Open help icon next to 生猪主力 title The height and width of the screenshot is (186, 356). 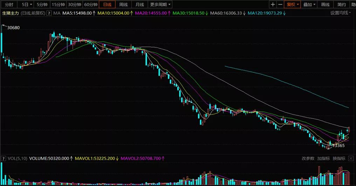[x=49, y=13]
